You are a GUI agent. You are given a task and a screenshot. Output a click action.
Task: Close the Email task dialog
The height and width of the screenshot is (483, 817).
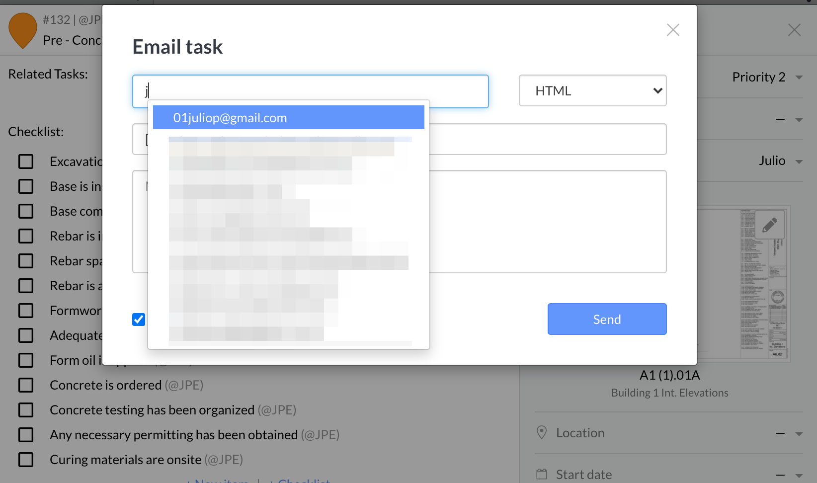(x=673, y=30)
